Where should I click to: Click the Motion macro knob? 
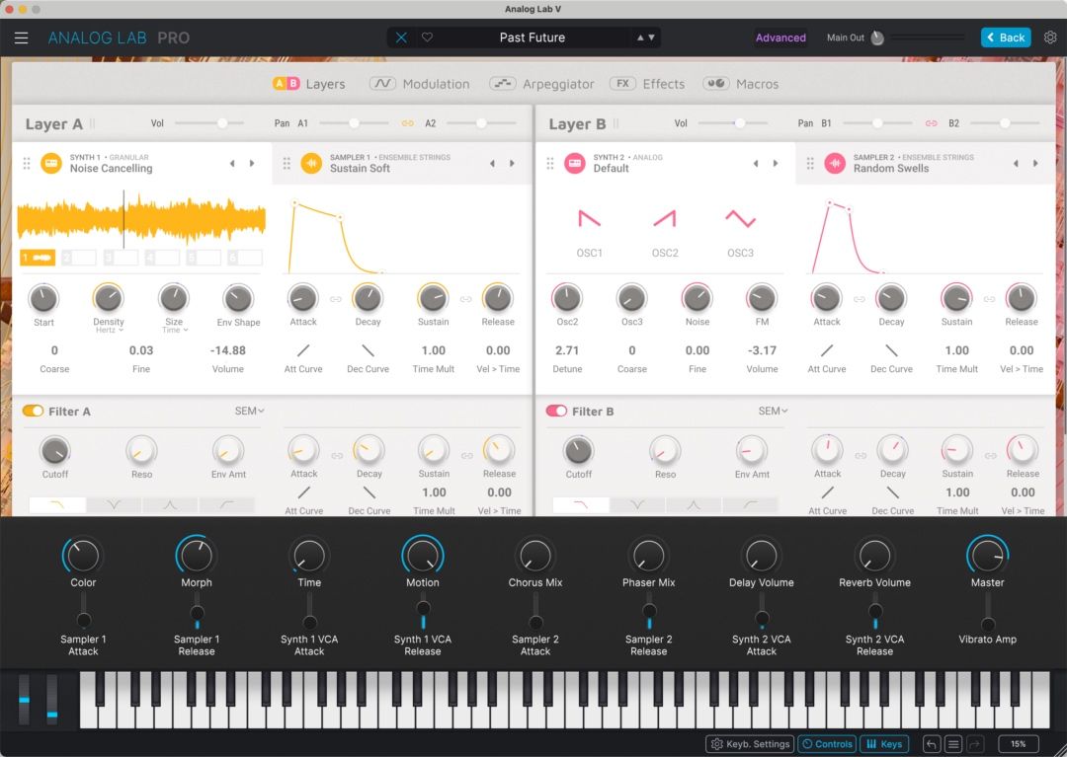[423, 556]
